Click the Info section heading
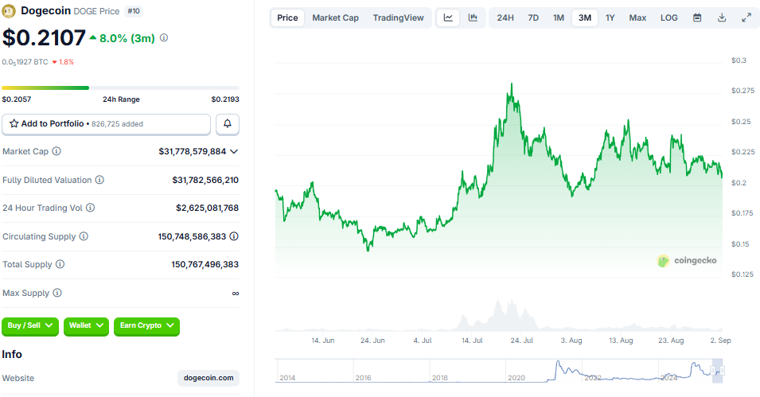Viewport: 760px width, 397px height. click(x=12, y=354)
